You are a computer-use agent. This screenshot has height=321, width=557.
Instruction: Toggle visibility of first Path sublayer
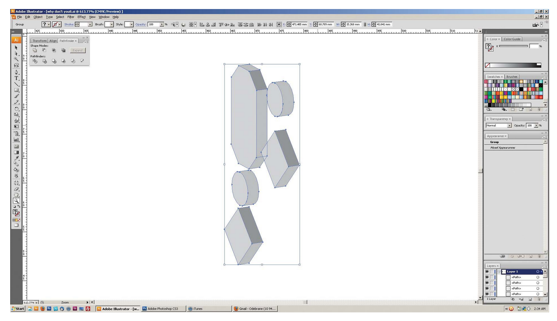pos(487,277)
